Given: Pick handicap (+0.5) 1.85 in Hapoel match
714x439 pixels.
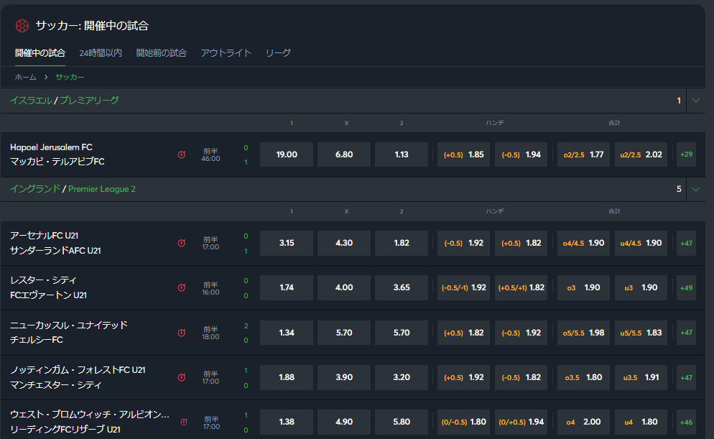Looking at the screenshot, I should pos(463,154).
